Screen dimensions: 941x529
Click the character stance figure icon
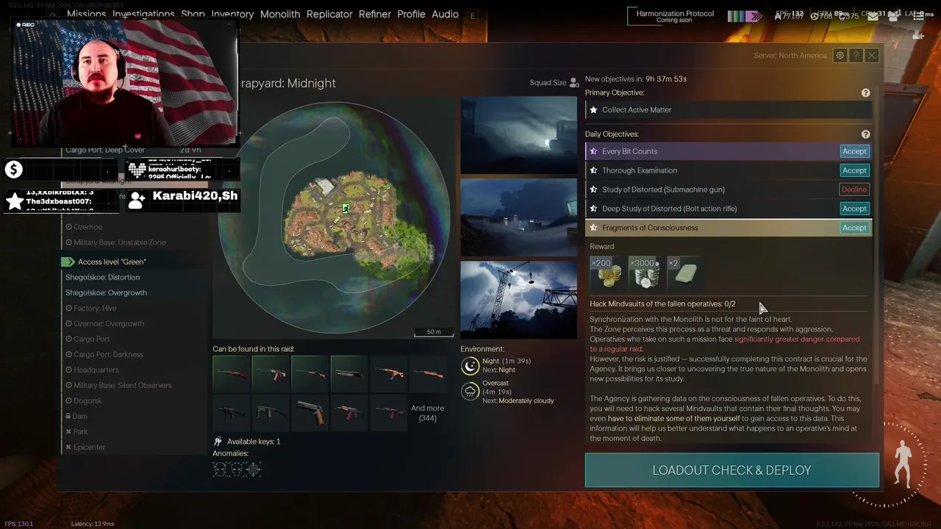[x=901, y=463]
